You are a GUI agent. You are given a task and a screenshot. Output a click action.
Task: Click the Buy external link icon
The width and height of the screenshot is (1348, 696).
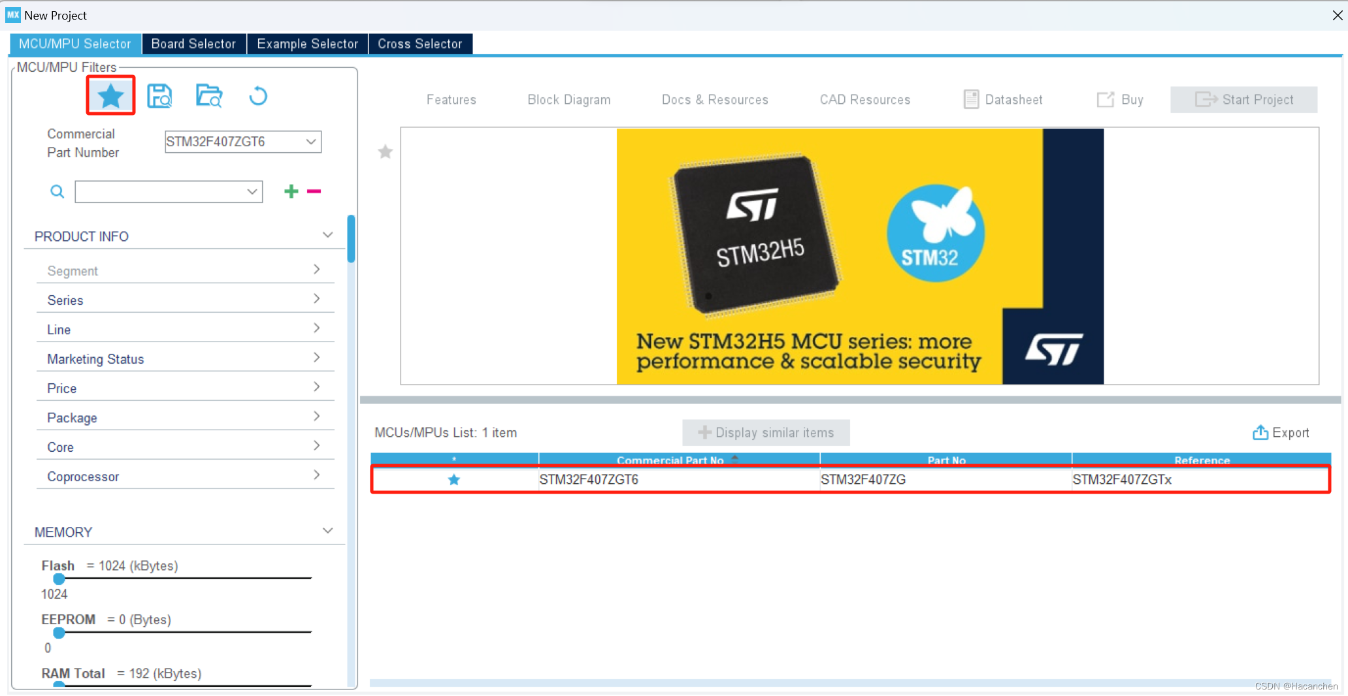tap(1105, 99)
